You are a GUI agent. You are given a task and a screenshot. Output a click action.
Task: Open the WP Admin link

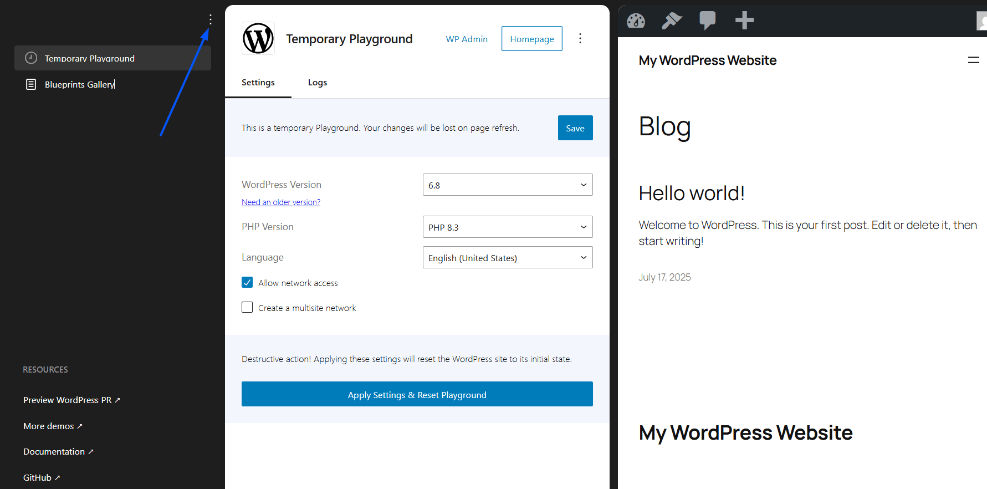tap(467, 39)
